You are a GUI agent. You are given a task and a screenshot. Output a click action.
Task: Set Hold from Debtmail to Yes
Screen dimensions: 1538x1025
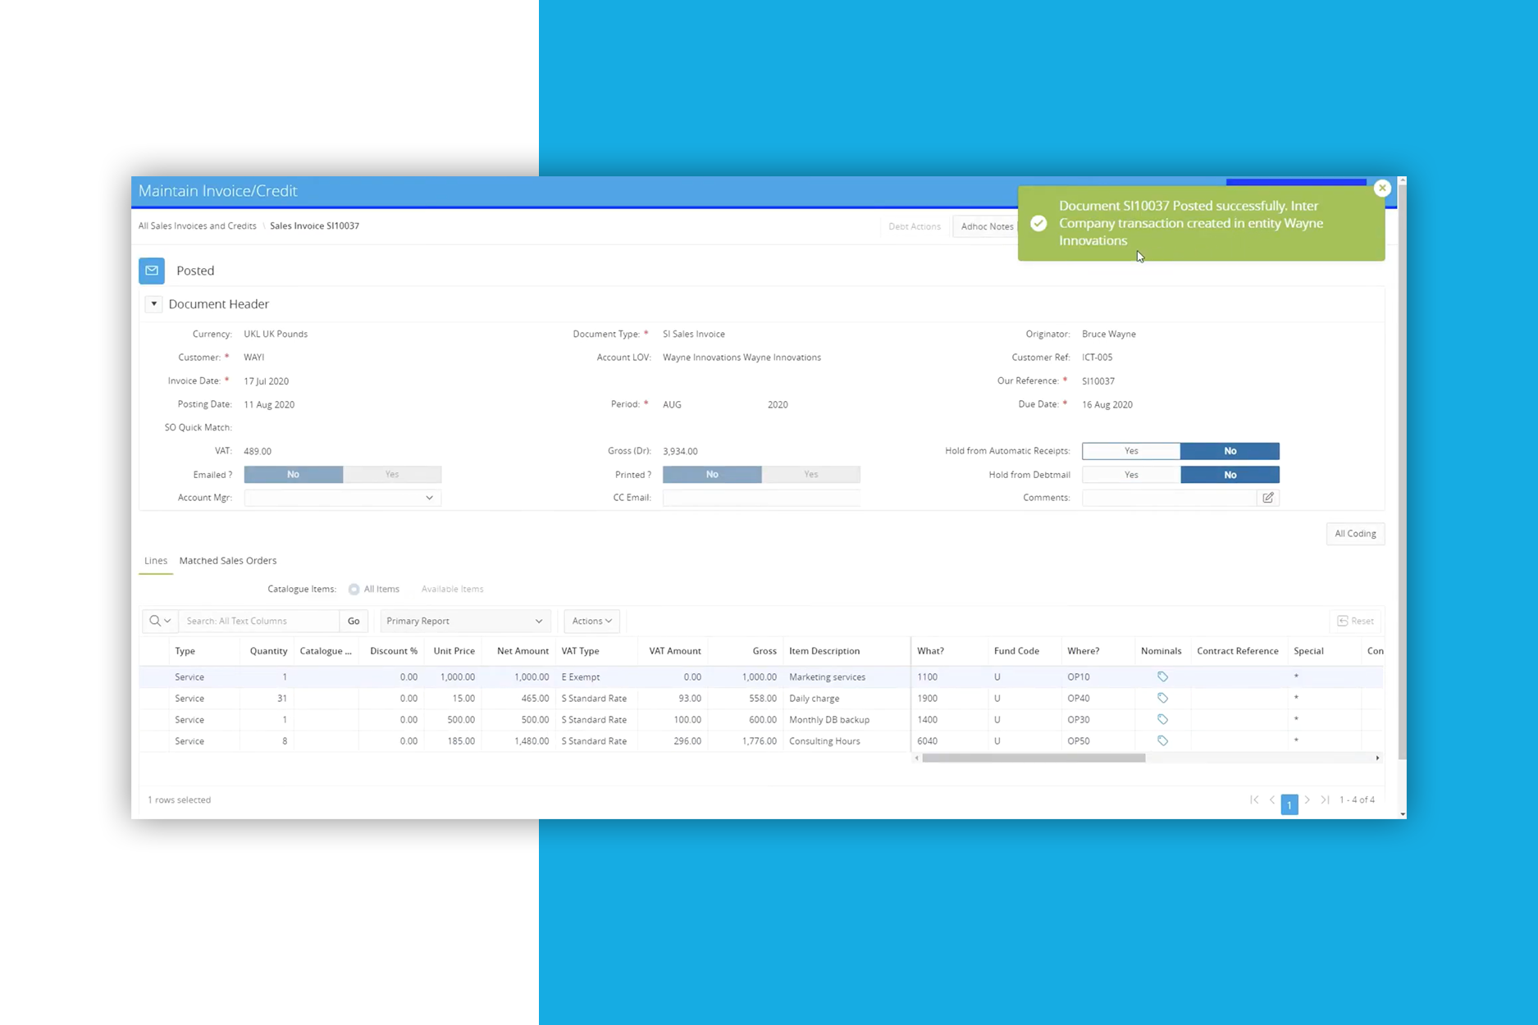point(1130,475)
